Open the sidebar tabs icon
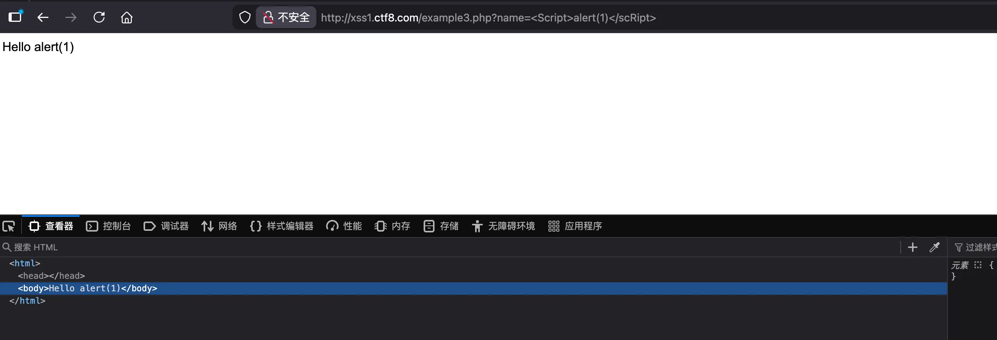This screenshot has height=340, width=997. coord(15,17)
